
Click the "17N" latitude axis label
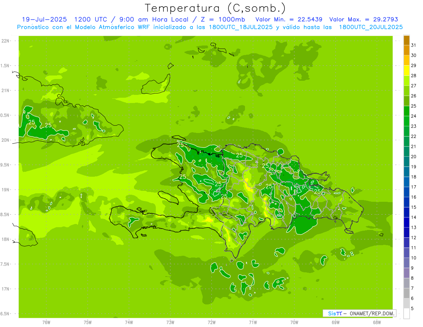pyautogui.click(x=6, y=289)
